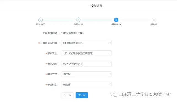
Task: Click the blue step 3 circle
Action: click(x=116, y=20)
